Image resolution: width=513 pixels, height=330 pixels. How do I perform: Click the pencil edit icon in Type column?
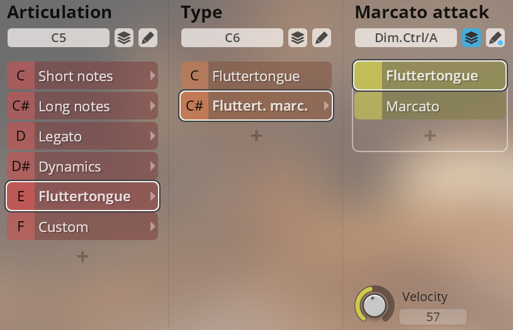click(322, 38)
